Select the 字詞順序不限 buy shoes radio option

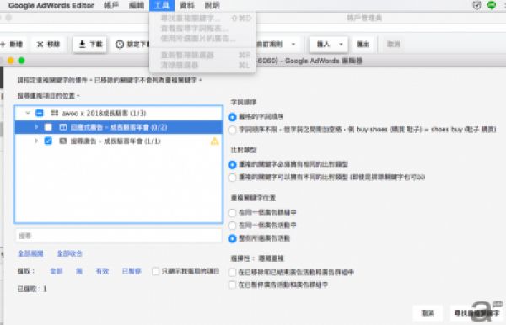click(x=232, y=130)
